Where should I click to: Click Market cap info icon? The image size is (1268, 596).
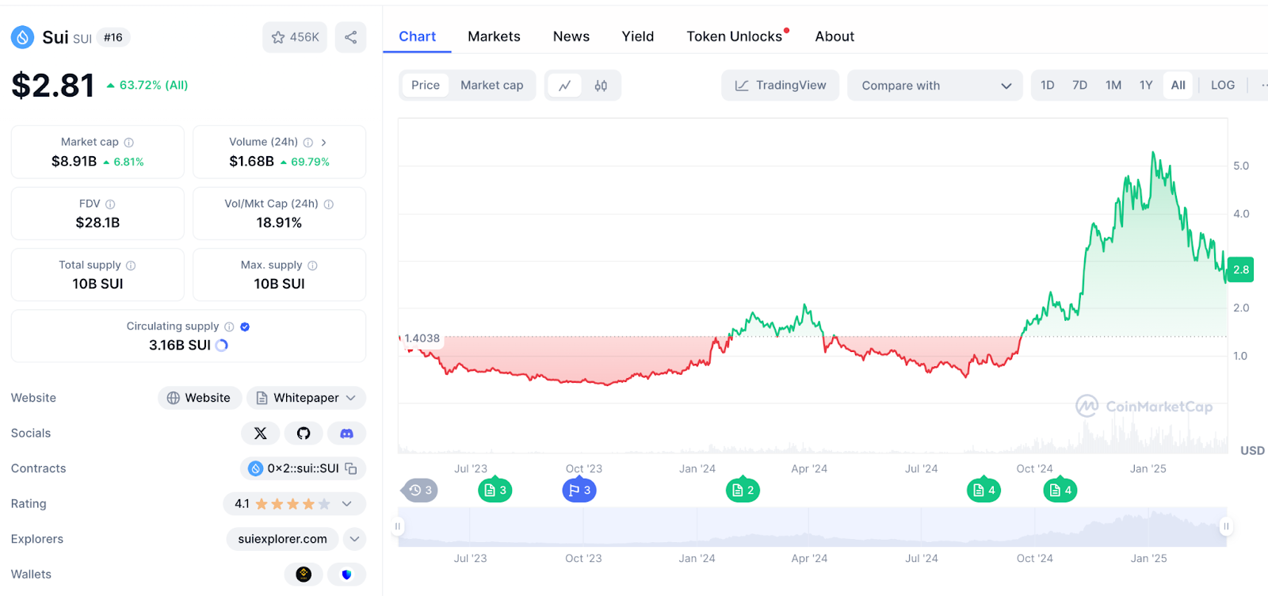[129, 143]
